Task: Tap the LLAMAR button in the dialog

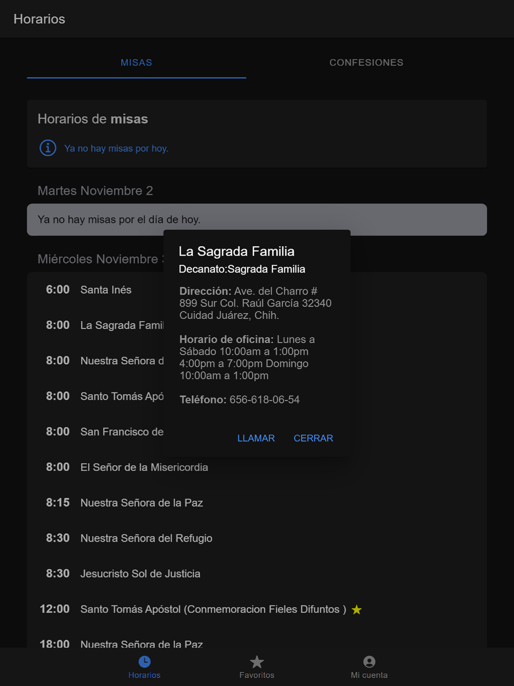Action: click(x=256, y=438)
